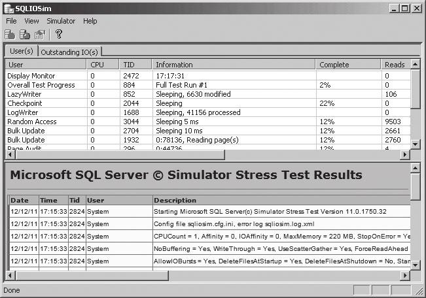Select the Display Monitor row

(x=208, y=76)
